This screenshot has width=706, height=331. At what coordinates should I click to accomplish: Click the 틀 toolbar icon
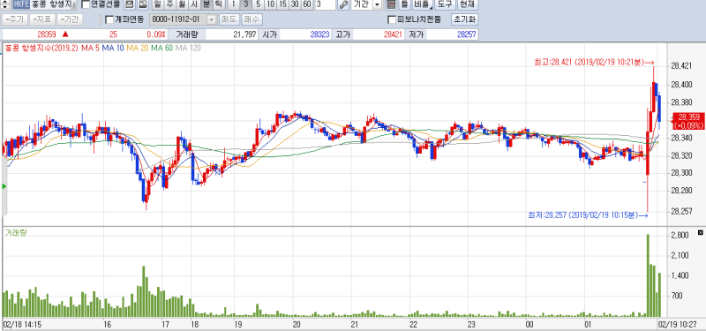[x=404, y=4]
